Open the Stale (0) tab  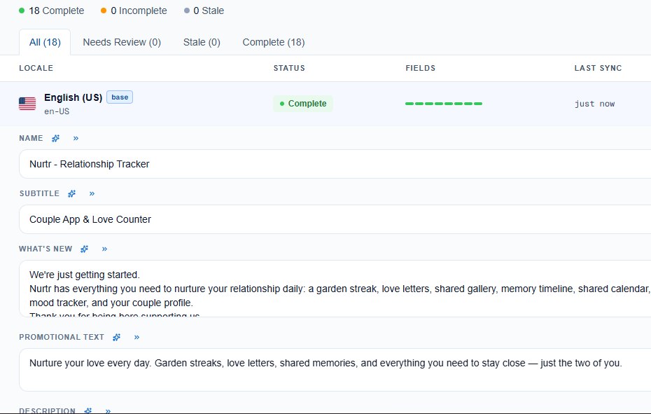[x=202, y=43]
